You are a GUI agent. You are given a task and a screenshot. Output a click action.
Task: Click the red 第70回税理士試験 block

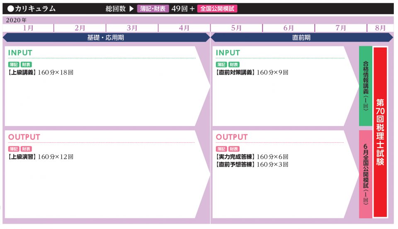tap(380, 132)
